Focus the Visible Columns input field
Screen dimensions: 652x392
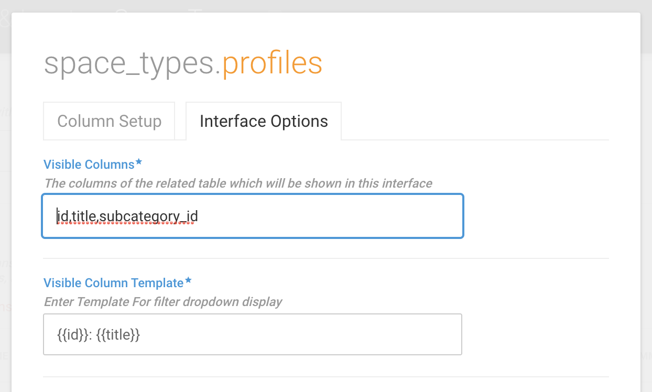253,216
